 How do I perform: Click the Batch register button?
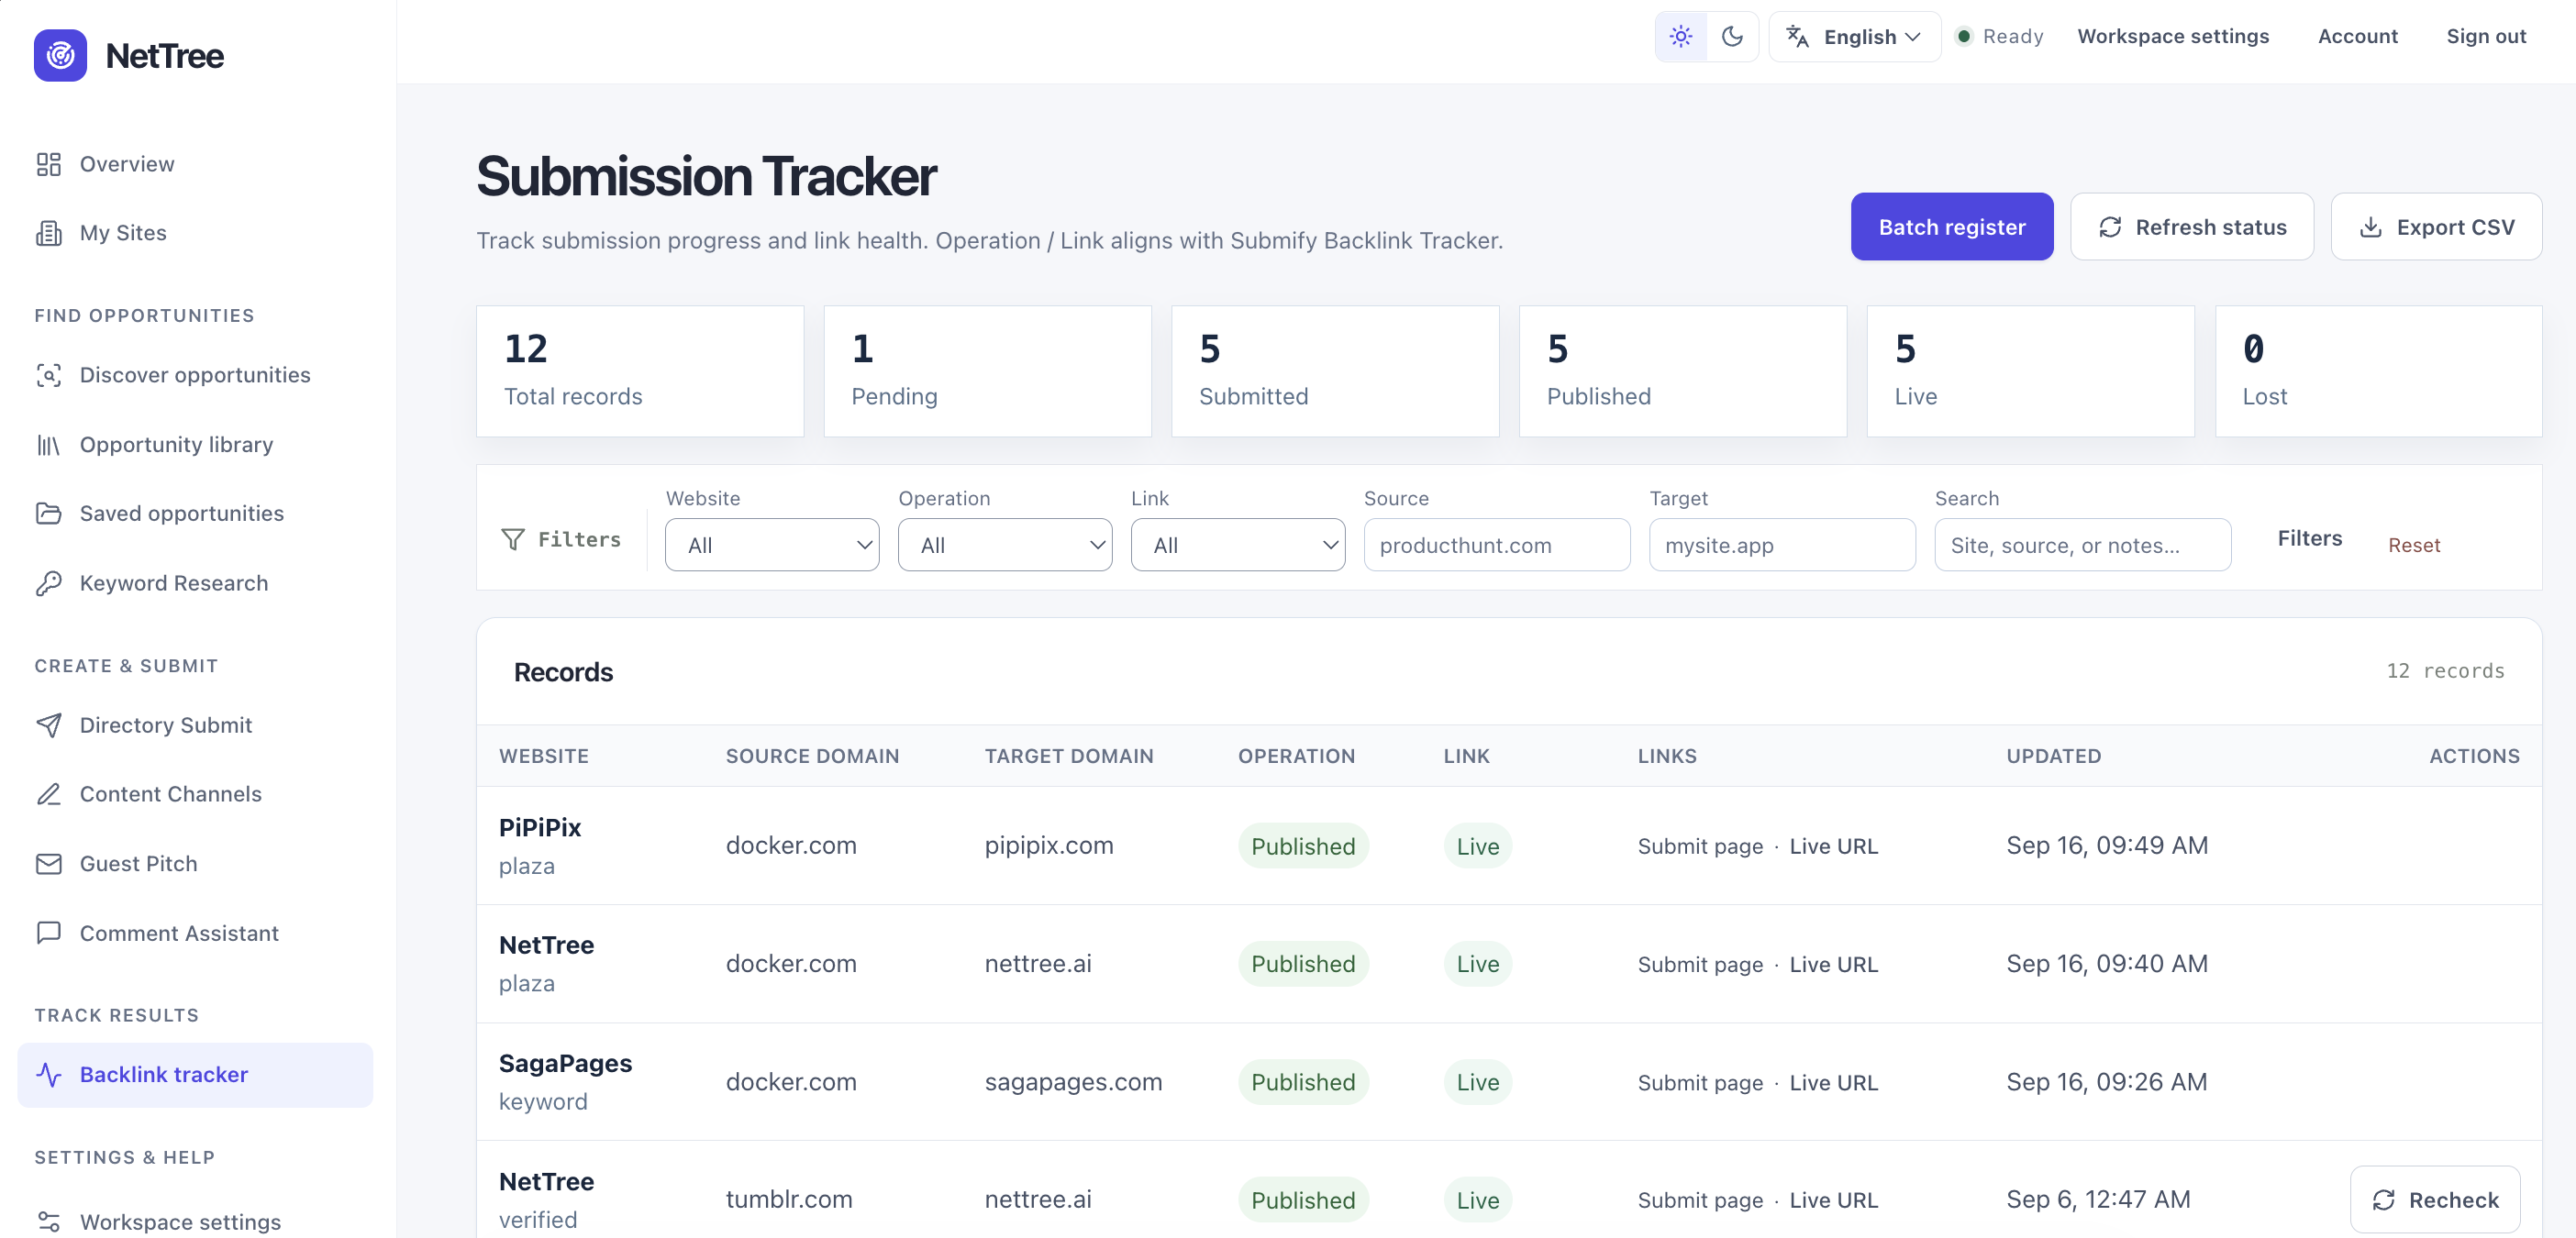(1951, 227)
